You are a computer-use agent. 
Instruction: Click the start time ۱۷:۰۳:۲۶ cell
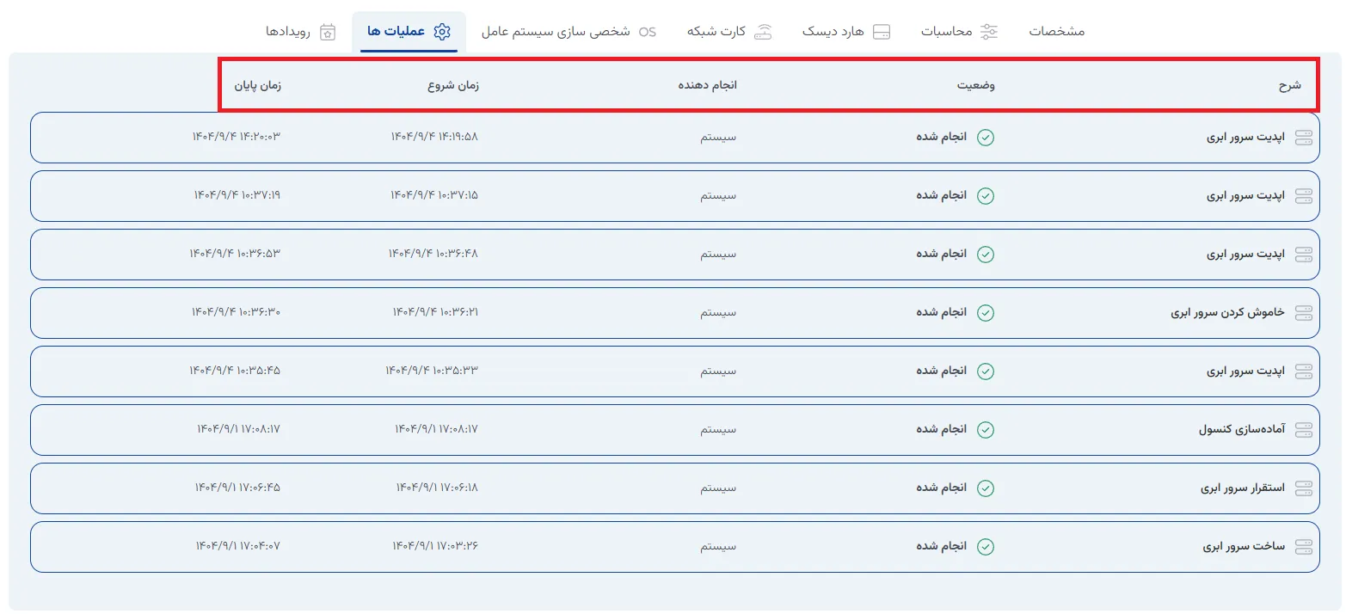435,547
